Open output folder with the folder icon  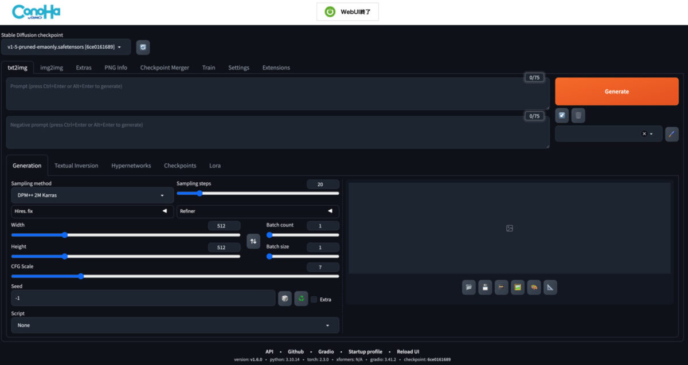468,287
